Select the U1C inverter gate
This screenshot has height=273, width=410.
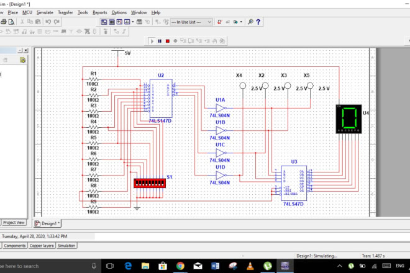221,153
